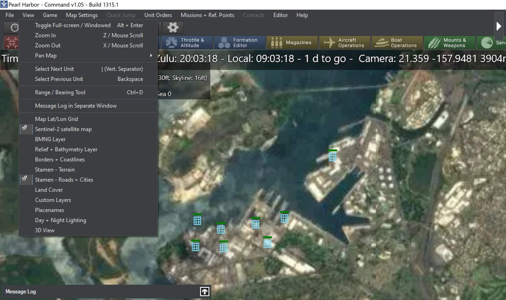Open the Help menu
Viewport: 506px width, 300px height.
302,15
